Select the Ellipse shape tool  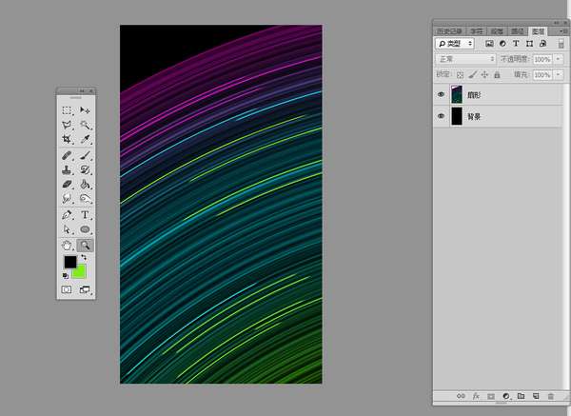(85, 229)
